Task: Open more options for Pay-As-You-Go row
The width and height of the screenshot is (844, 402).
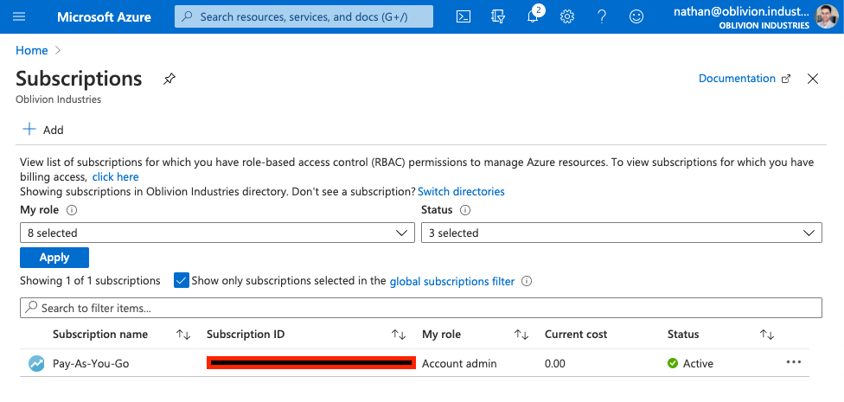Action: pos(794,362)
